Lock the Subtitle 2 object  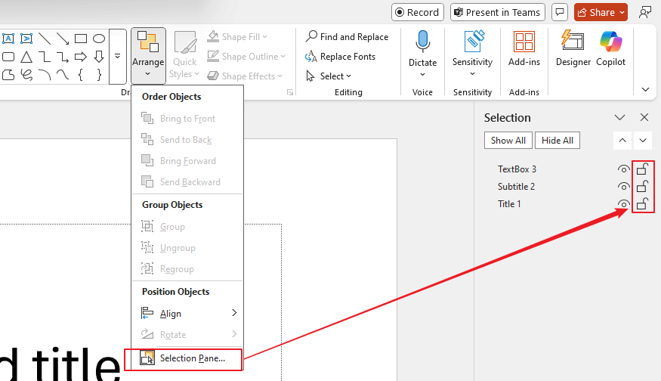click(642, 186)
